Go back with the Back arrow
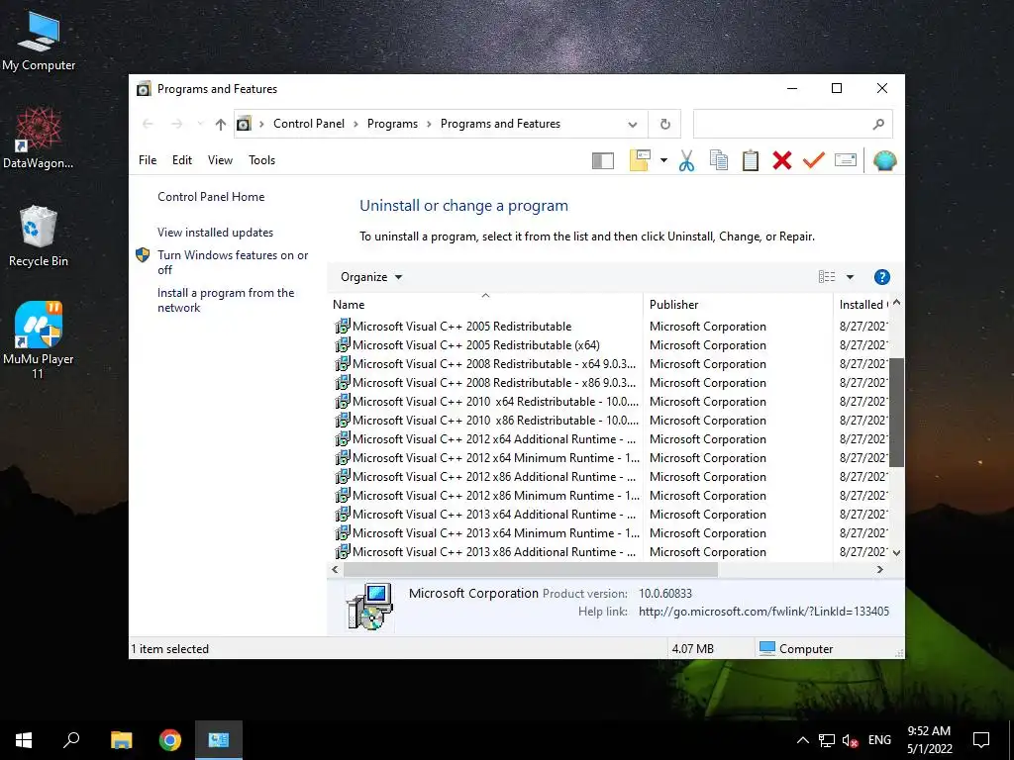The width and height of the screenshot is (1014, 760). pyautogui.click(x=148, y=124)
